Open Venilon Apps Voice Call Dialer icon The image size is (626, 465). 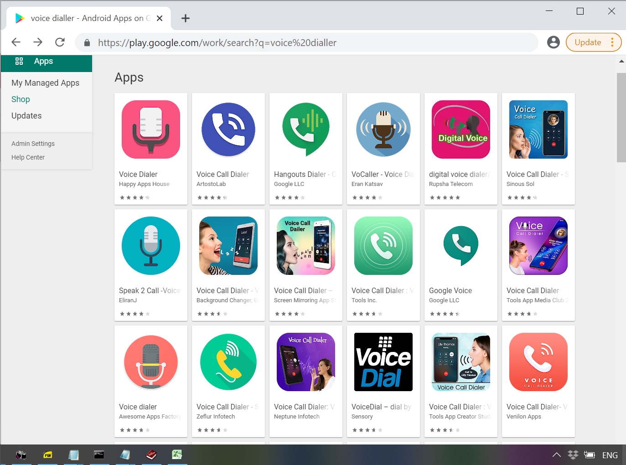(538, 362)
